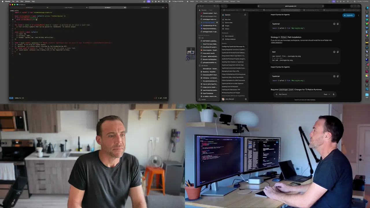The image size is (370, 208).
Task: Open the three-dot menu beside Upgrade
Action: [x=358, y=15]
